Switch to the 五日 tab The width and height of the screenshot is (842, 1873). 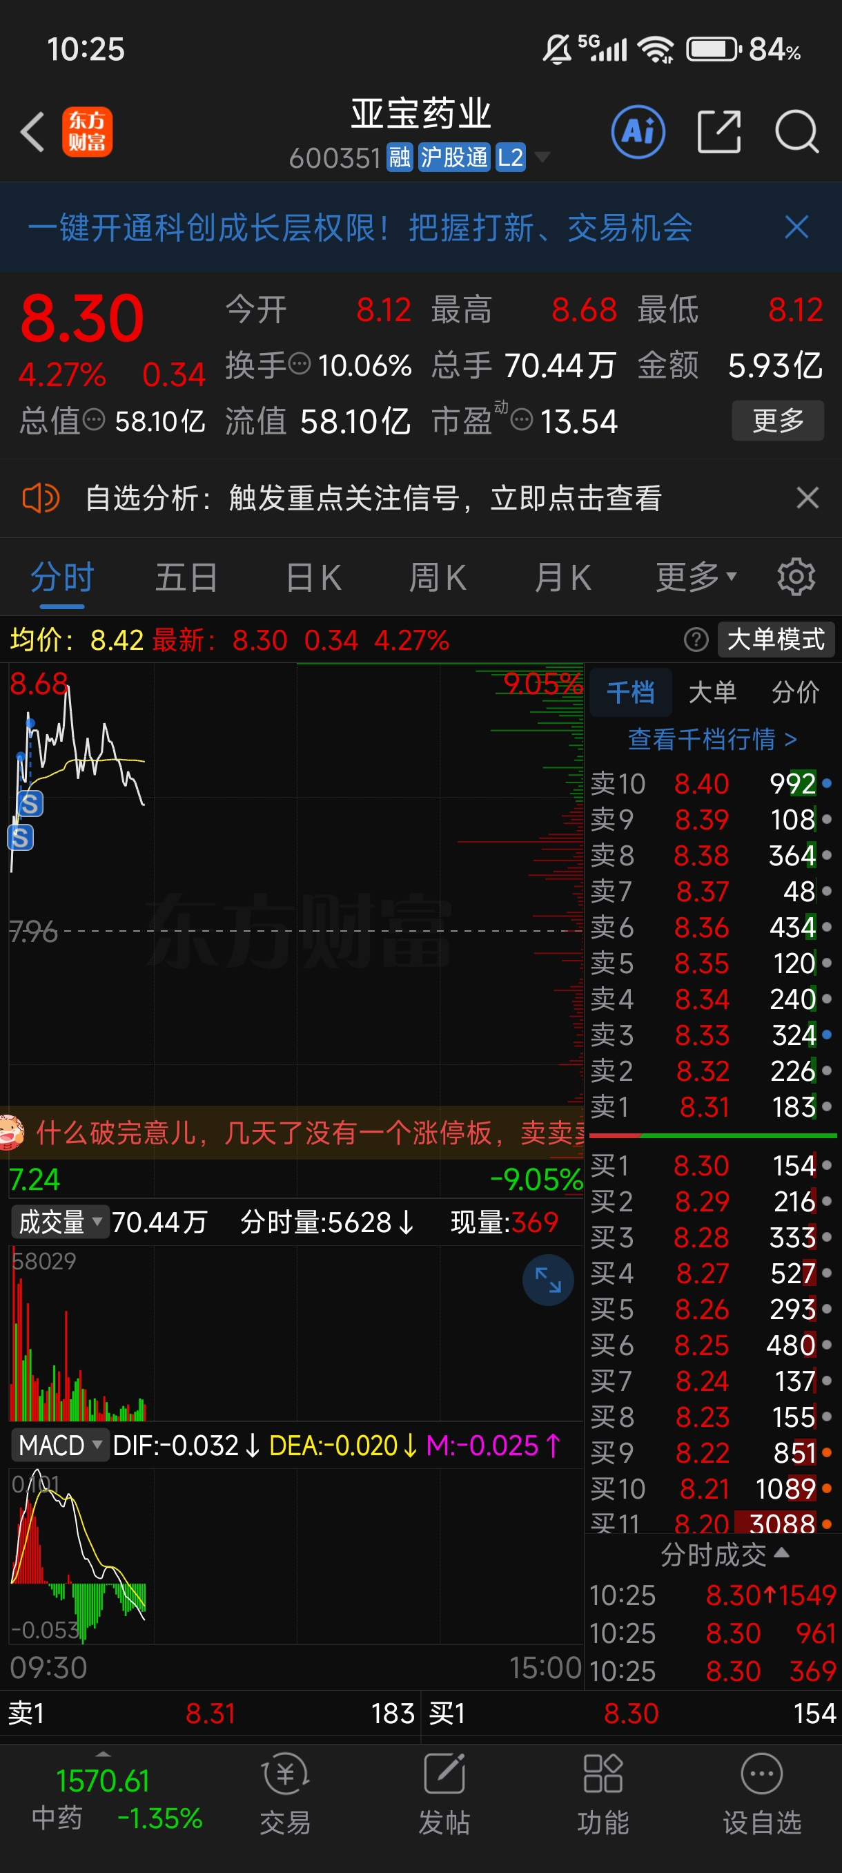(187, 577)
